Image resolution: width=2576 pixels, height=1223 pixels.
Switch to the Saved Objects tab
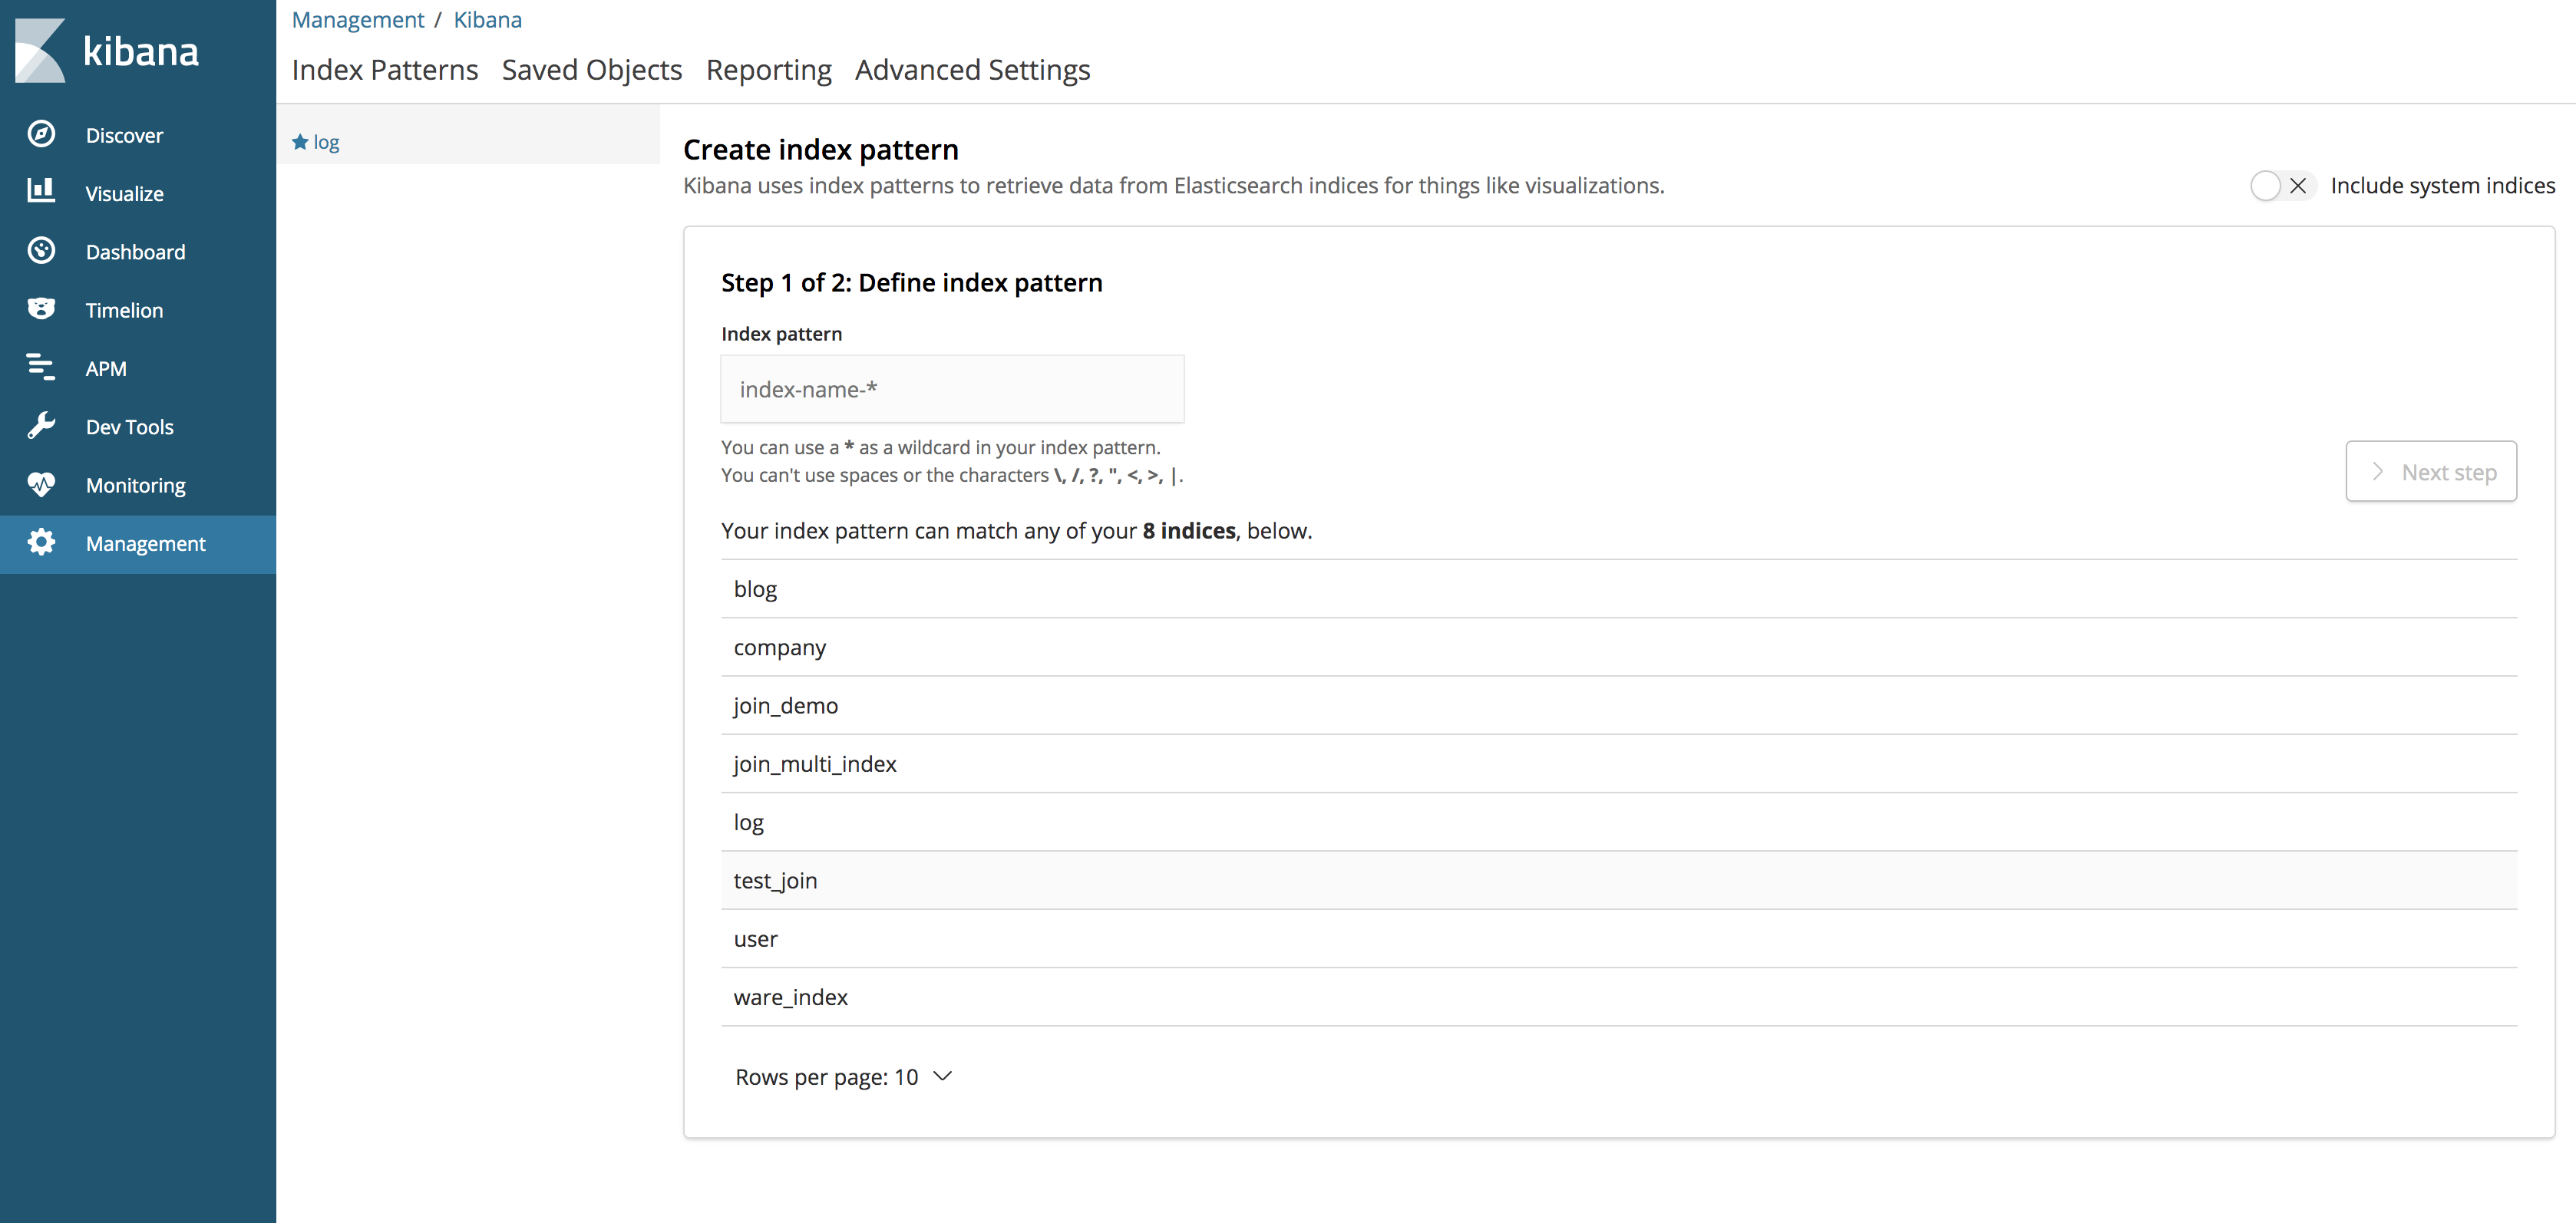pyautogui.click(x=592, y=70)
